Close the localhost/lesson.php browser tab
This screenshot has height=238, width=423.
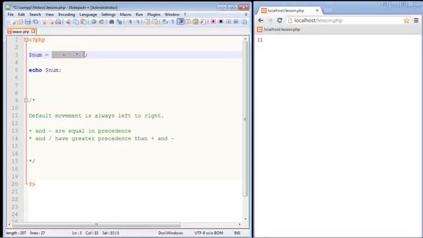pyautogui.click(x=317, y=11)
